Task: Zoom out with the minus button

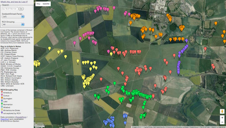Action: tap(222, 122)
